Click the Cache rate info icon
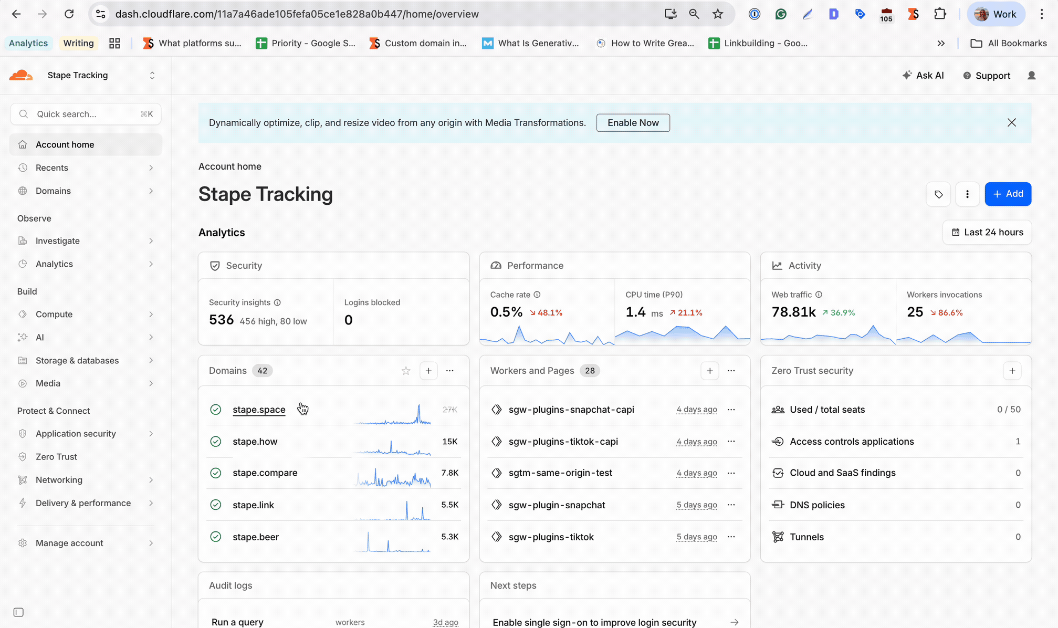 coord(537,295)
